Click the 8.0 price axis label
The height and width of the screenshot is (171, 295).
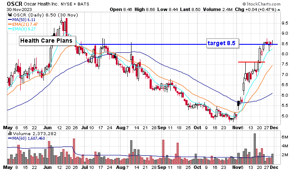[284, 54]
